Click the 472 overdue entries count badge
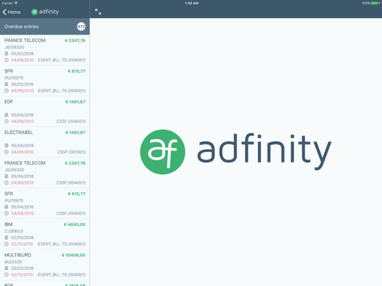Screen dimensions: 382x286 [x=81, y=26]
